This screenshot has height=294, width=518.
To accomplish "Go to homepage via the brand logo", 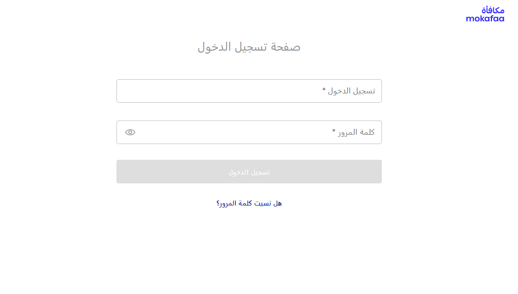I will pos(485,14).
